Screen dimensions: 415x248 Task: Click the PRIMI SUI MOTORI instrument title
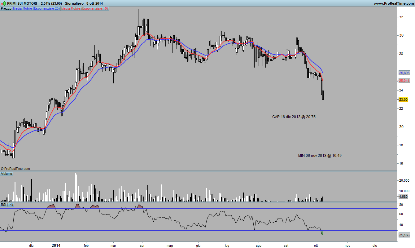(x=22, y=3)
